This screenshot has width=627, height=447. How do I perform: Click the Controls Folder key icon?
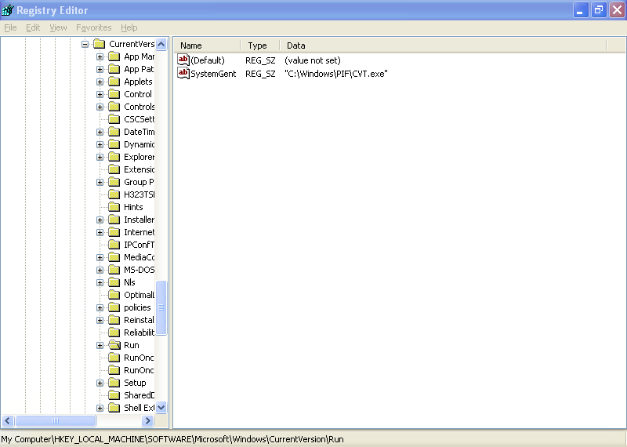pyautogui.click(x=114, y=107)
